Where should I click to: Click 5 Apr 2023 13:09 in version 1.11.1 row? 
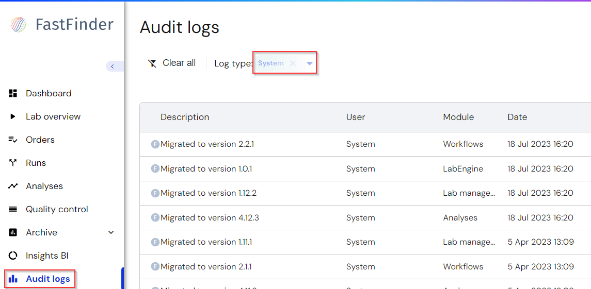540,242
